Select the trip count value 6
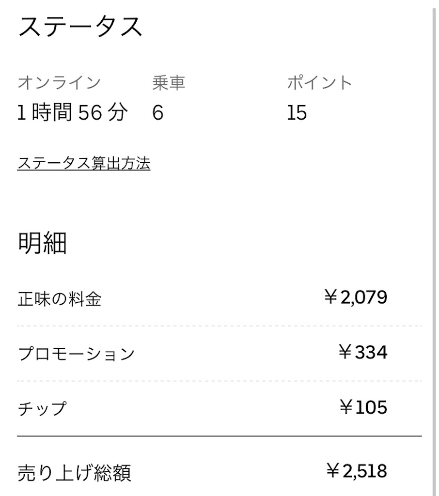This screenshot has width=439, height=496. point(157,113)
